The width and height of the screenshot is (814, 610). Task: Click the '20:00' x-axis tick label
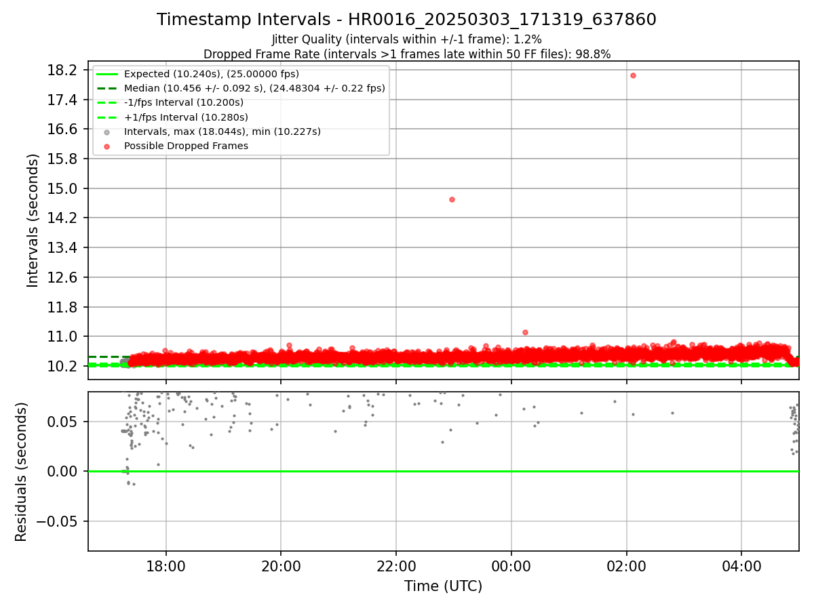pyautogui.click(x=281, y=567)
